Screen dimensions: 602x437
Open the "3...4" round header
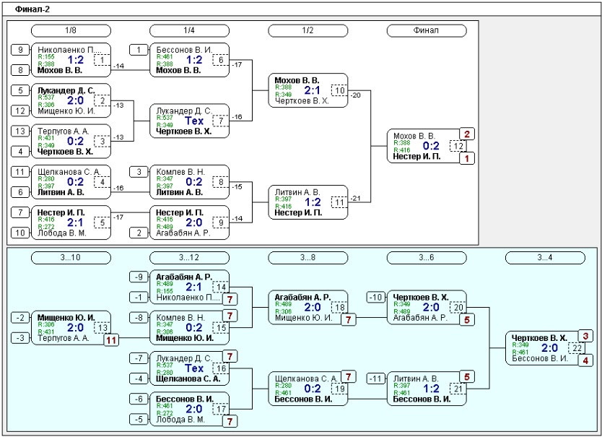tap(545, 258)
